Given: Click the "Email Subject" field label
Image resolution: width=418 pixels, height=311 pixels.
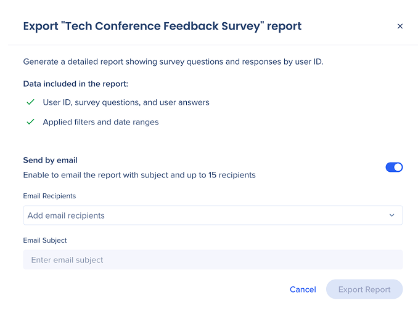Looking at the screenshot, I should pyautogui.click(x=45, y=240).
